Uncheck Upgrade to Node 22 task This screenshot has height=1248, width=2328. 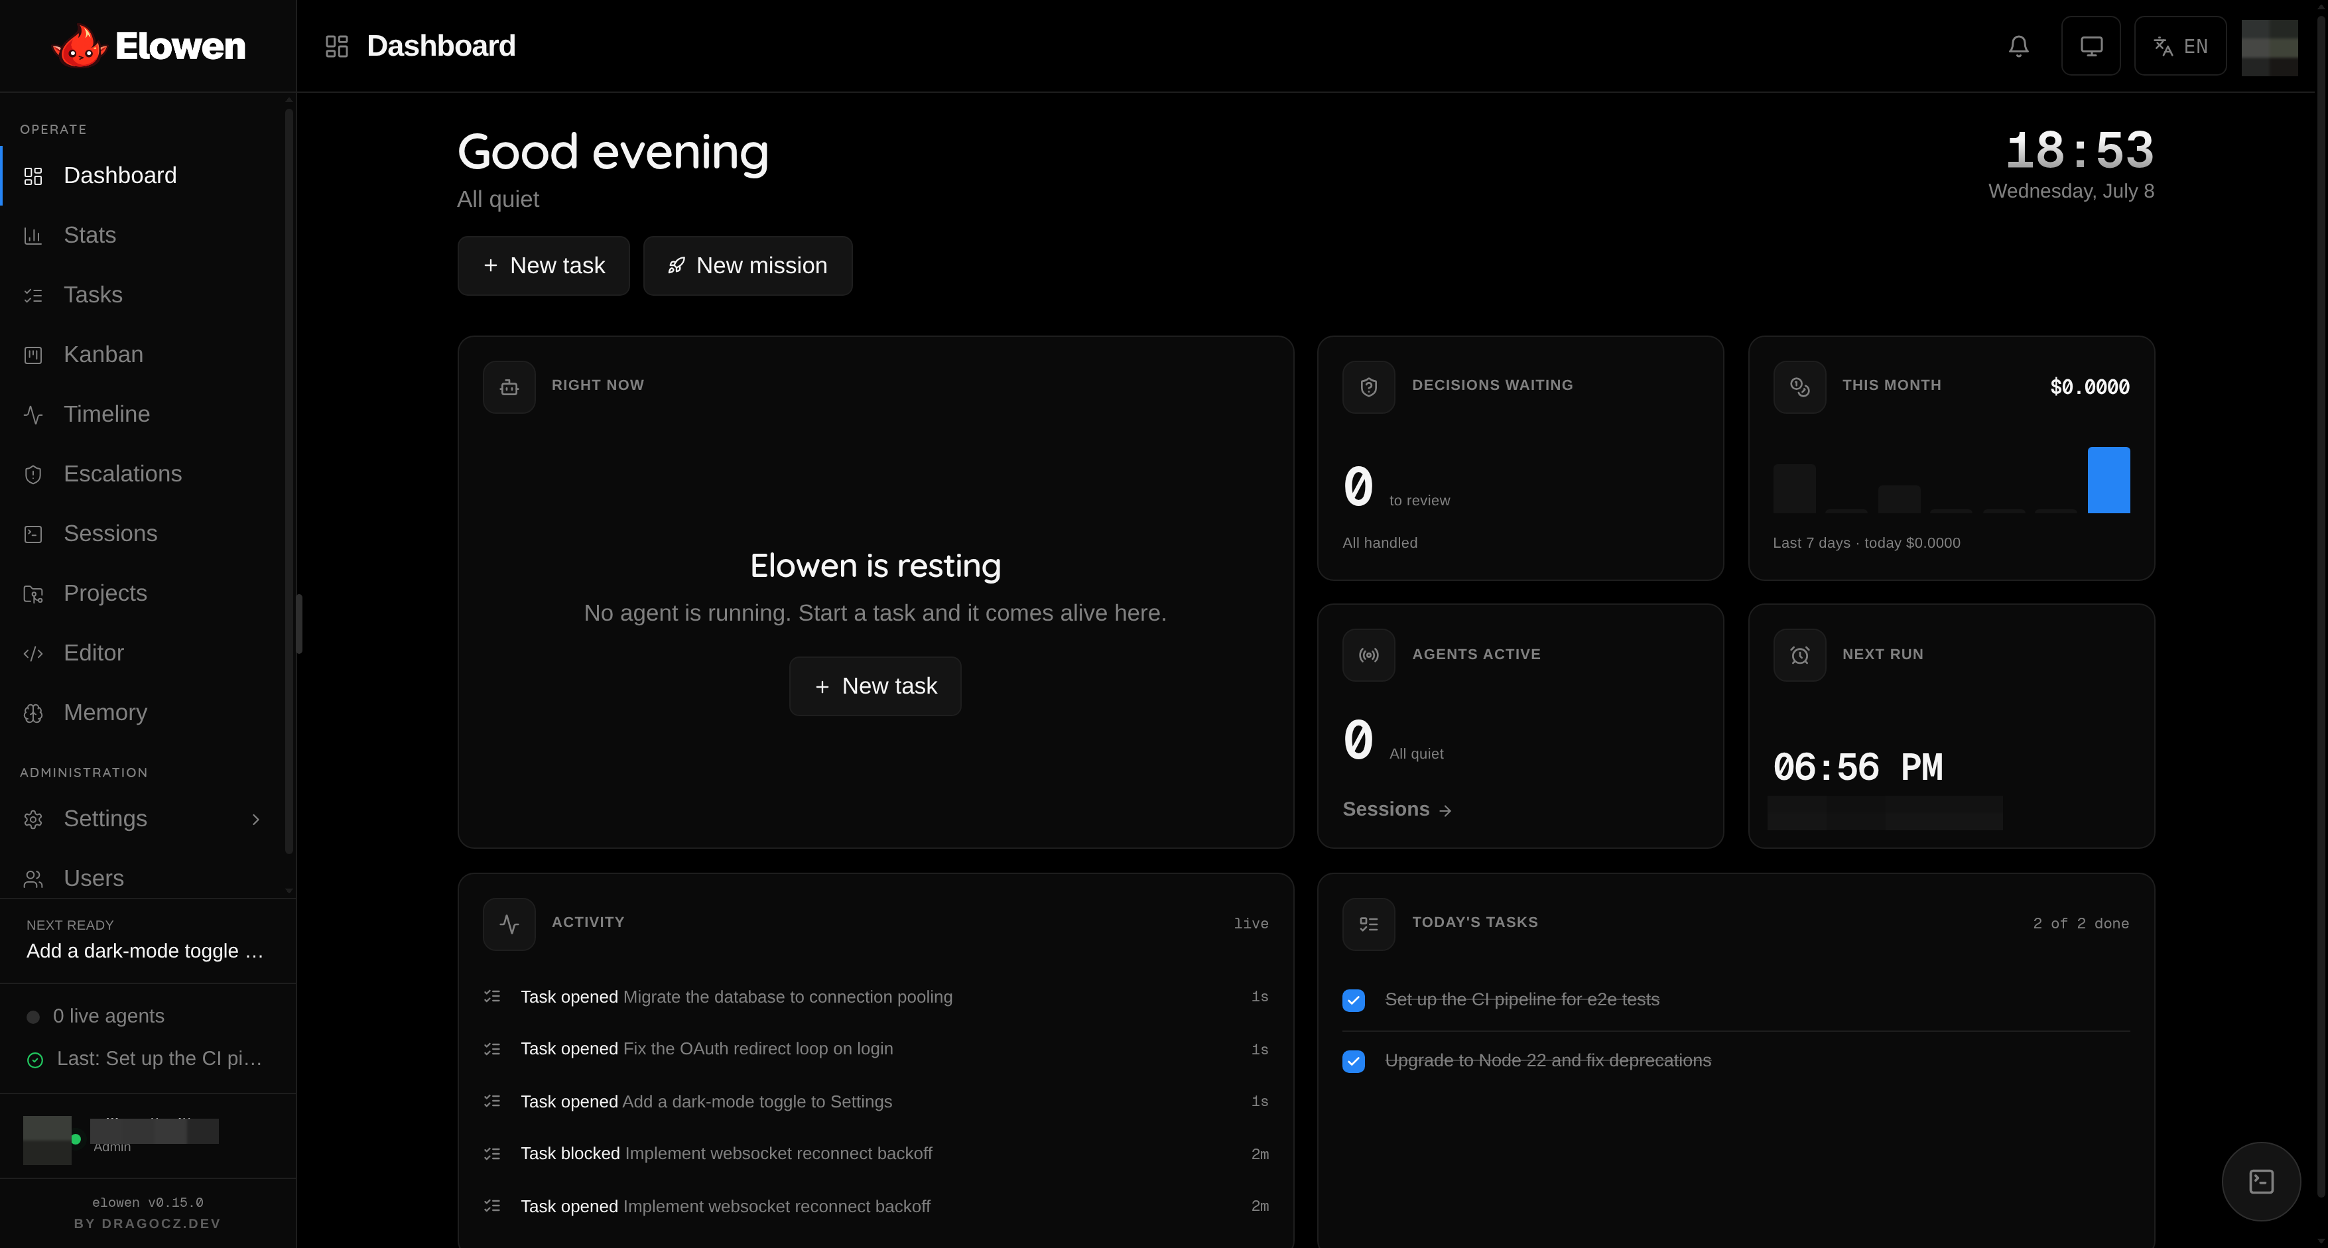[1353, 1061]
